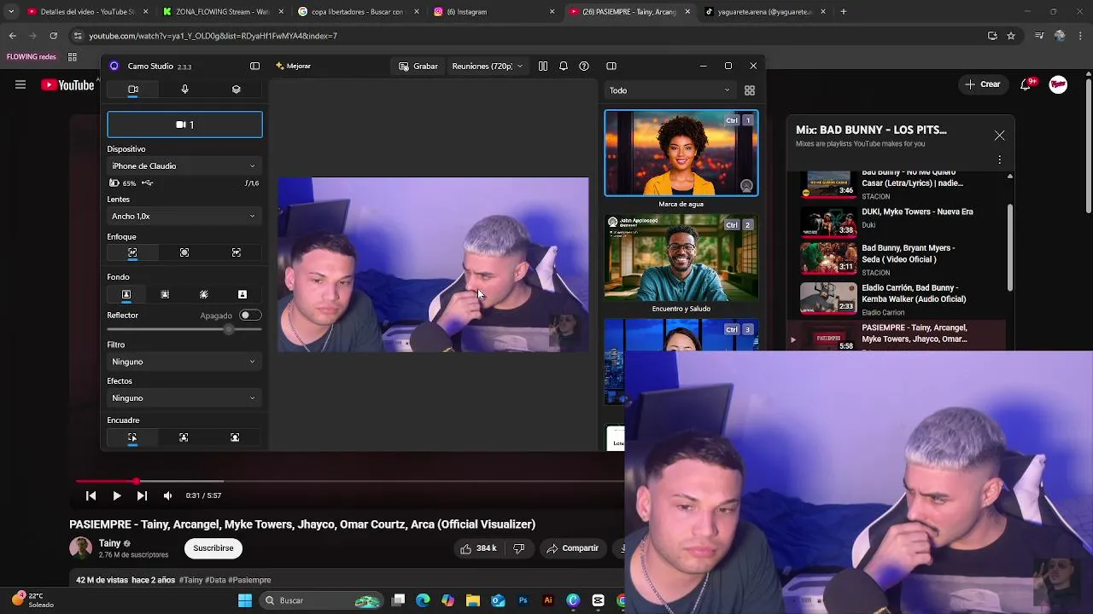Screen dimensions: 1093x614
Task: Open the Camo video settings tab
Action: [x=133, y=90]
